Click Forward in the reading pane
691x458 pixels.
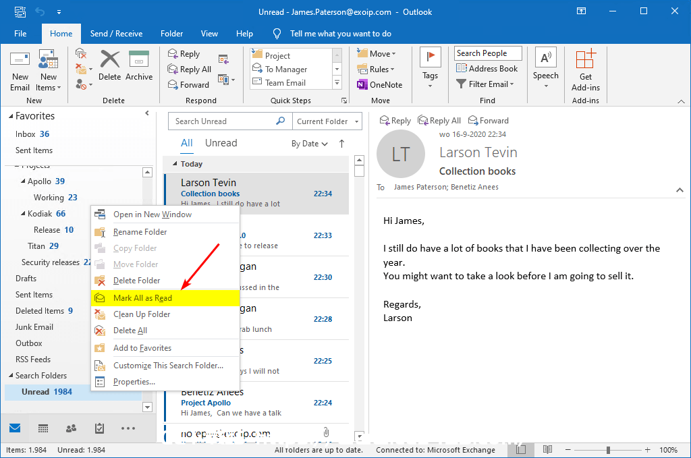(x=488, y=121)
